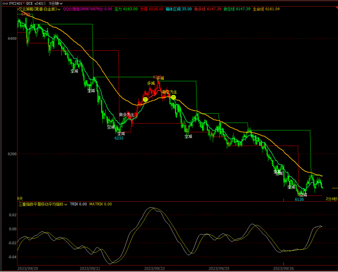Screen dimensions: 338x272
Task: Click the MATRIX 0.00 value label
Action: [100, 204]
